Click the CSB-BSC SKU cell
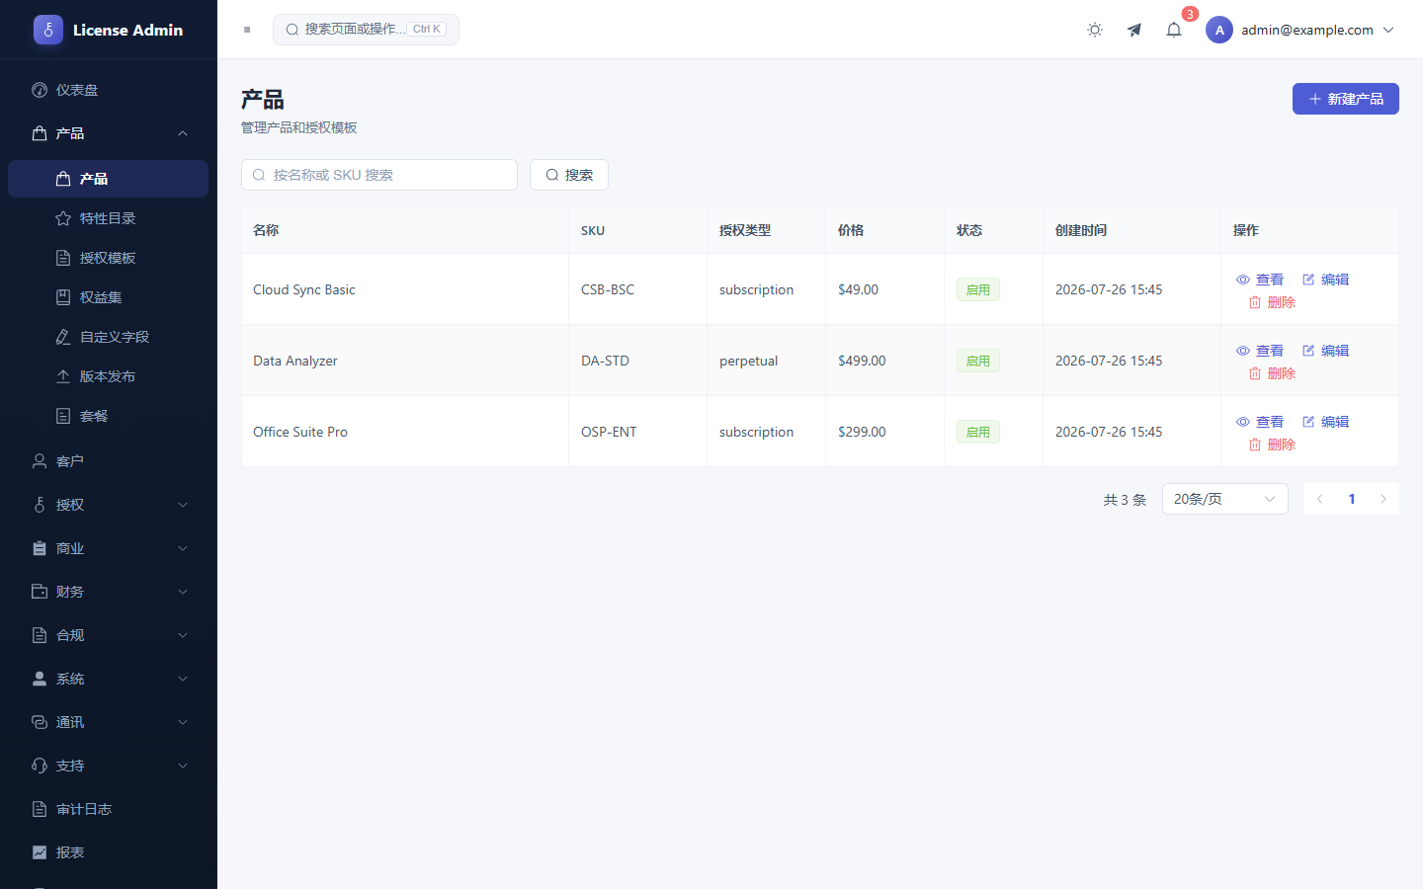Screen dimensions: 1423x889 (637, 289)
